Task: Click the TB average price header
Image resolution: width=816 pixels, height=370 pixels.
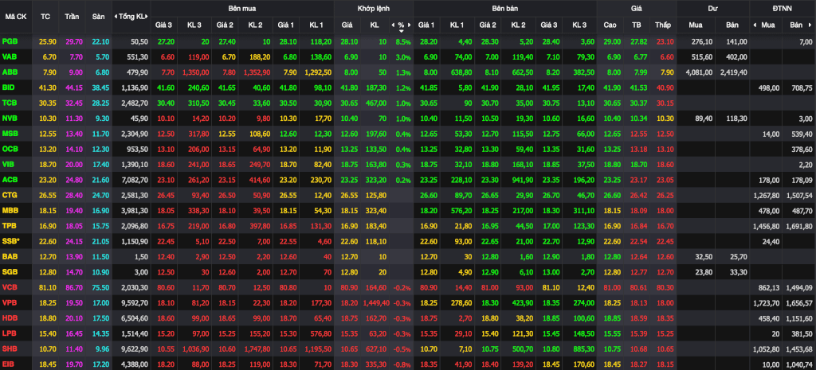Action: [x=637, y=25]
